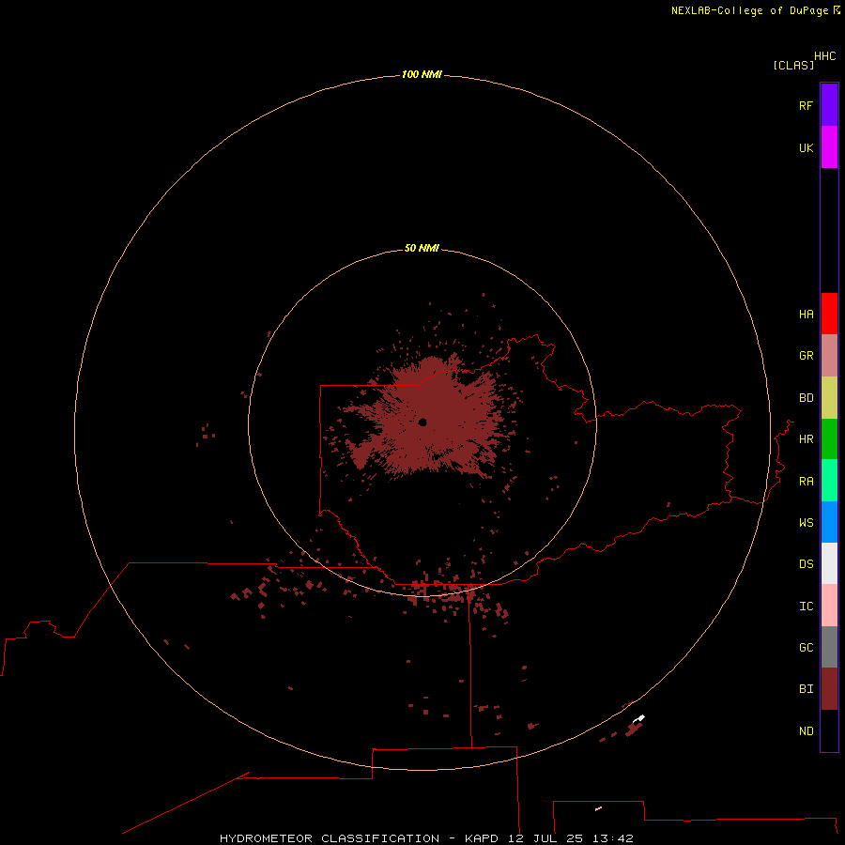Click the [CLAS] units label
Viewport: 845px width, 845px height.
point(793,65)
